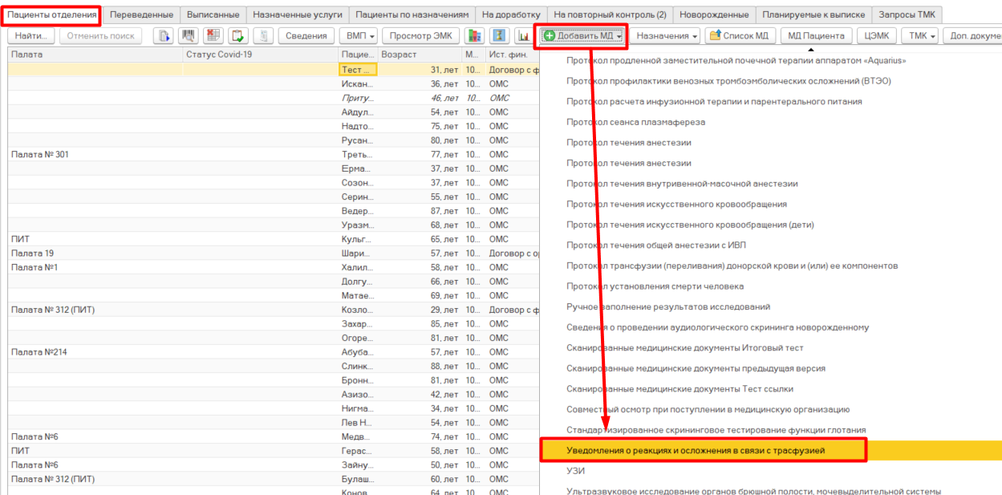Click the bar chart toolbar icon
This screenshot has width=1002, height=495.
pyautogui.click(x=524, y=36)
